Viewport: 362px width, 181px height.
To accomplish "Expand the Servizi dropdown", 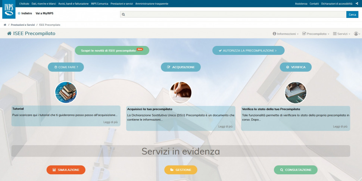I will point(341,34).
